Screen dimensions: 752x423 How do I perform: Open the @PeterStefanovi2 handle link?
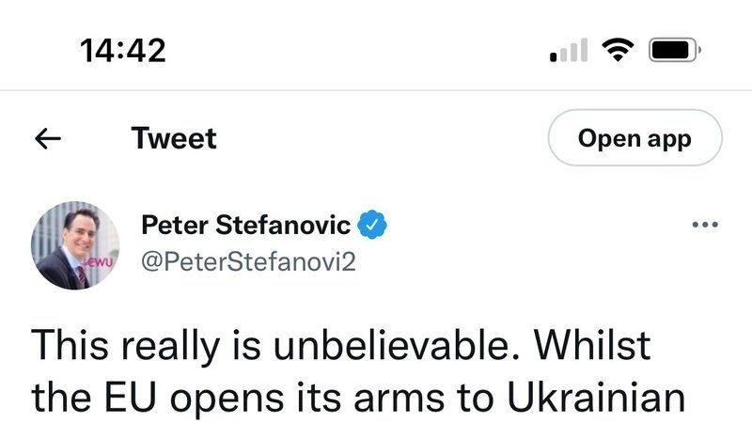[248, 262]
